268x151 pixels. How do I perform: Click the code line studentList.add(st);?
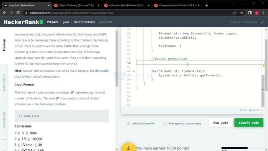point(178,37)
